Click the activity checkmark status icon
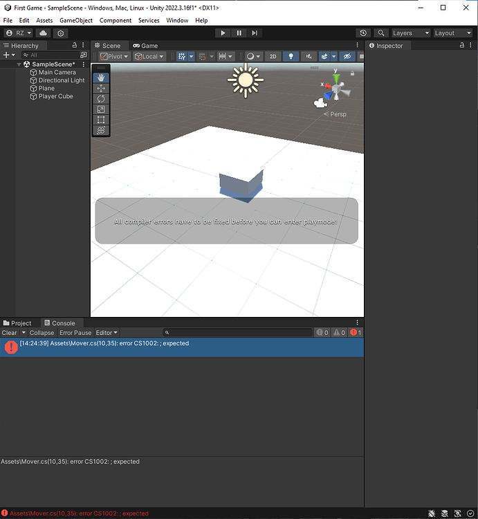This screenshot has width=478, height=519. [x=470, y=513]
